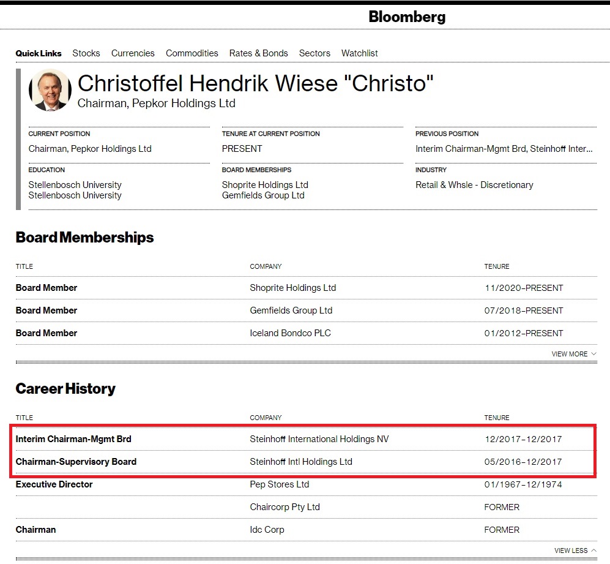Screen dimensions: 610x564
Task: Click second Stellenbosch University education entry
Action: tap(75, 195)
